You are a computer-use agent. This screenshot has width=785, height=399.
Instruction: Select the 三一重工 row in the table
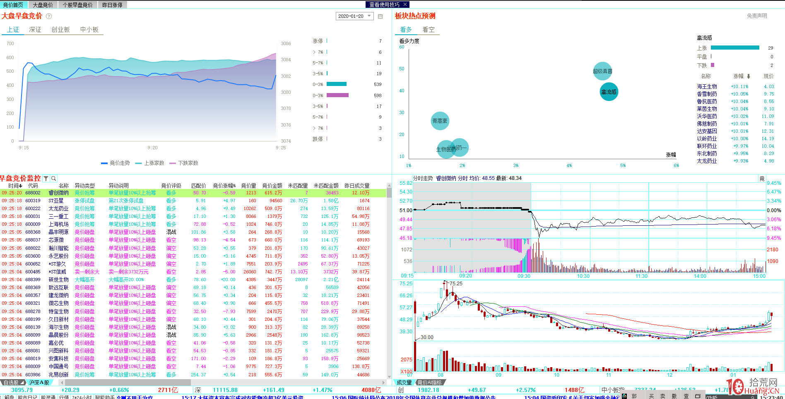click(193, 216)
